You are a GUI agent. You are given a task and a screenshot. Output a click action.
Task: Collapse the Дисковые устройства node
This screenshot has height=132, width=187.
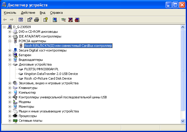[10, 64]
